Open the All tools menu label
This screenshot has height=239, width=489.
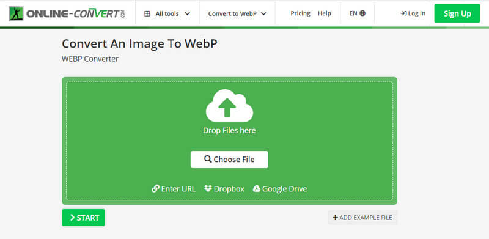pos(167,13)
